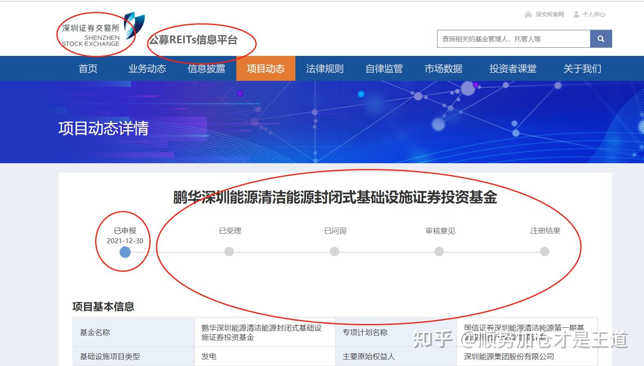Open 深交所官网 link
The width and height of the screenshot is (644, 366).
pyautogui.click(x=549, y=14)
